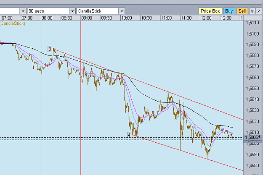Click the 1,5040 price axis label

pyautogui.click(x=252, y=99)
